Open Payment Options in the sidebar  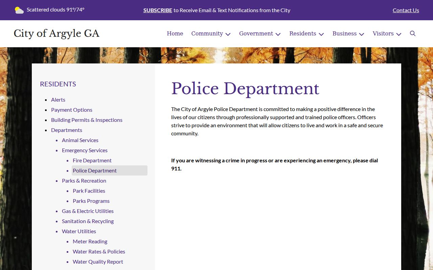tap(72, 110)
